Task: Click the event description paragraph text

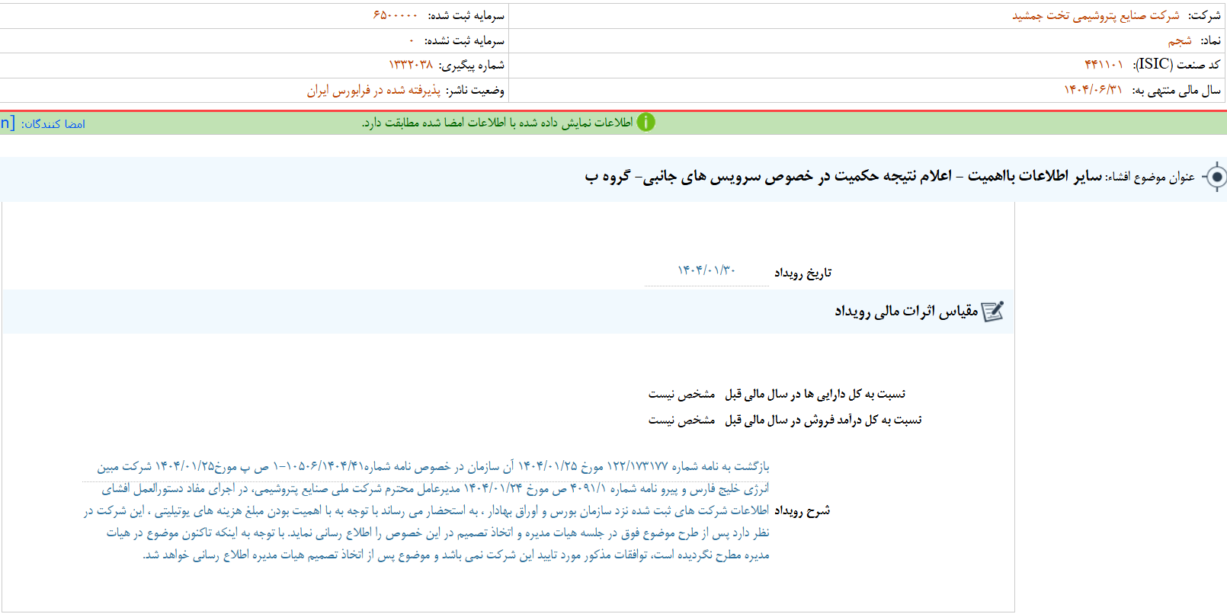Action: (x=426, y=510)
